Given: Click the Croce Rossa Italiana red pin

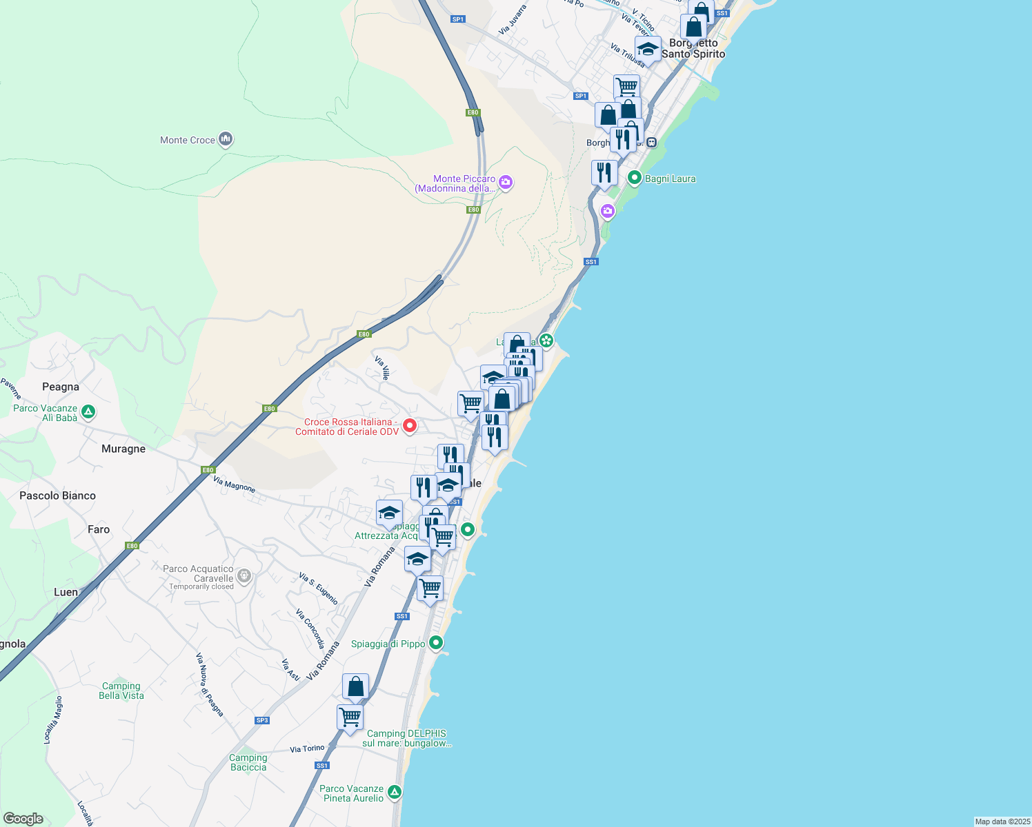Looking at the screenshot, I should 409,426.
